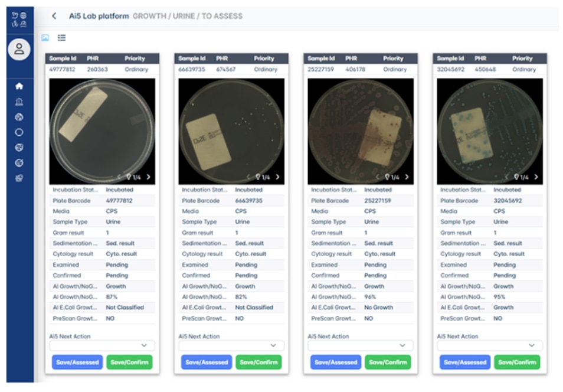Click Cyto. result for sample 66639735

pyautogui.click(x=251, y=254)
